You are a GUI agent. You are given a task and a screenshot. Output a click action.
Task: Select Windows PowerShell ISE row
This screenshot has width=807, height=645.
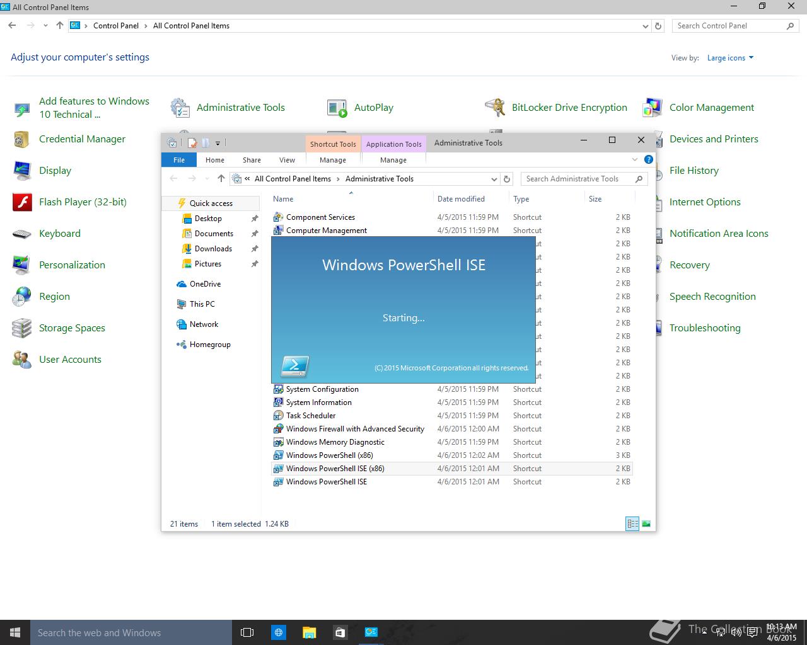(451, 482)
